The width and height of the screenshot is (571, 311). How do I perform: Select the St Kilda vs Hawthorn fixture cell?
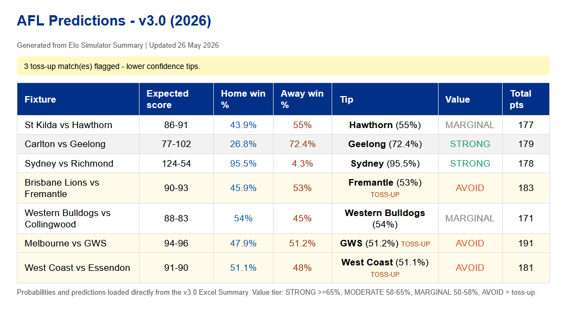click(78, 125)
